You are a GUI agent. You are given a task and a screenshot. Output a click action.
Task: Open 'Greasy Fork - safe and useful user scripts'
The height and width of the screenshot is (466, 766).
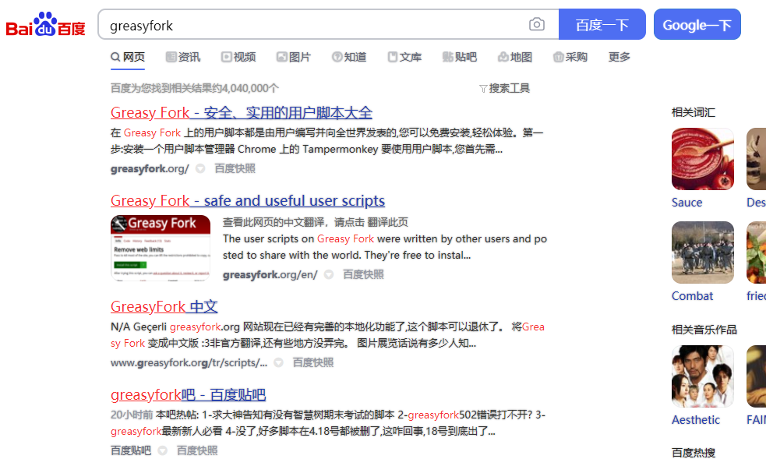[248, 201]
